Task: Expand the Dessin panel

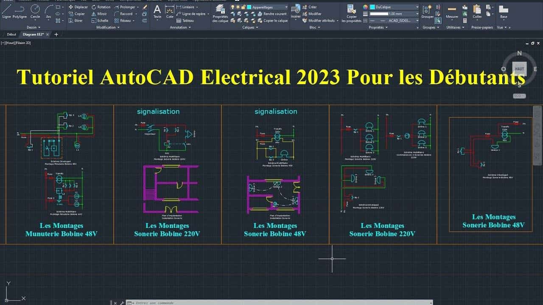Action: 33,27
